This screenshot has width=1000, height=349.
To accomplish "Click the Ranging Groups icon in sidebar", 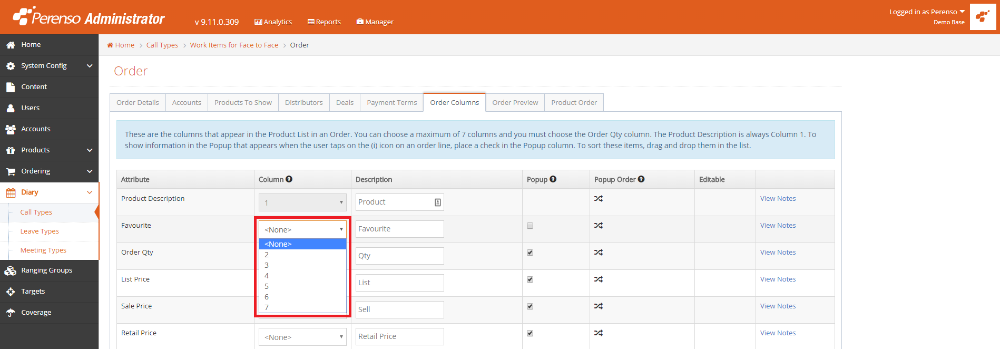I will (11, 270).
